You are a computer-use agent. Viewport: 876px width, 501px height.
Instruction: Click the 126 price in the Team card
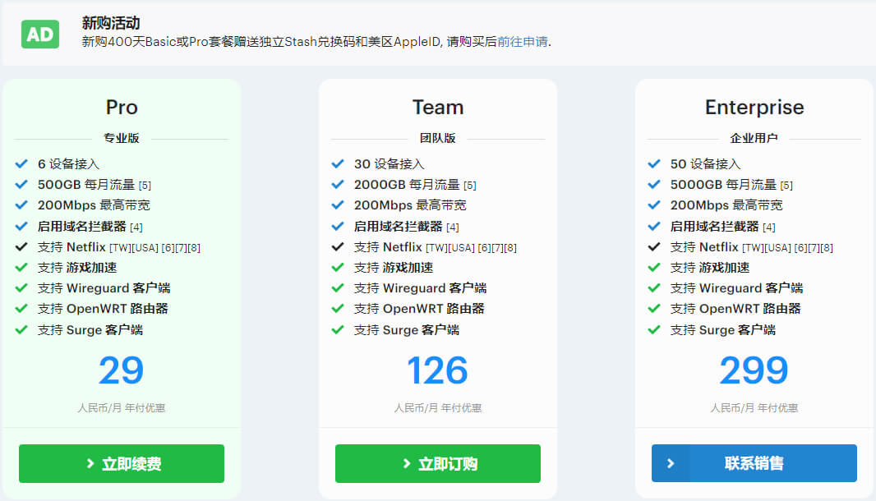click(x=438, y=370)
